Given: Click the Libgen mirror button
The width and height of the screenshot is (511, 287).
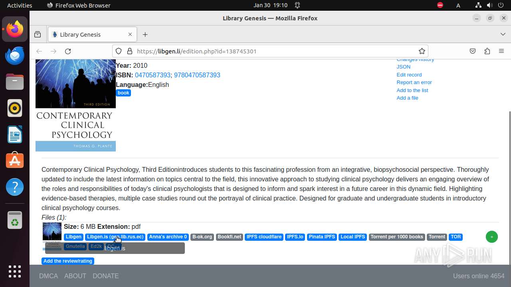Looking at the screenshot, I should coord(73,237).
